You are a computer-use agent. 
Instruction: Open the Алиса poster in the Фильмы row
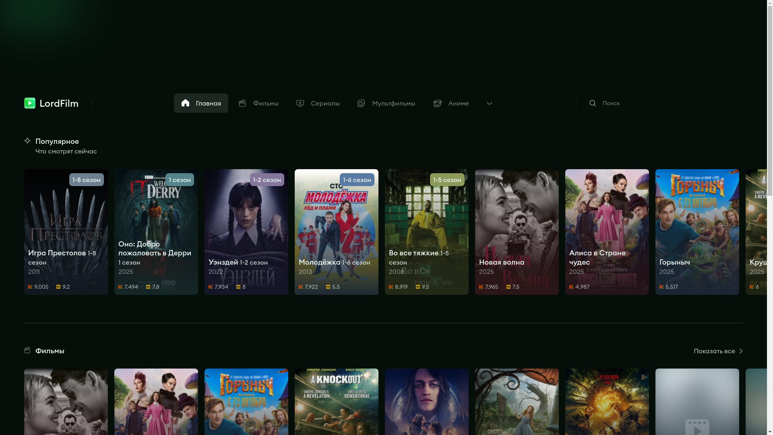(156, 402)
